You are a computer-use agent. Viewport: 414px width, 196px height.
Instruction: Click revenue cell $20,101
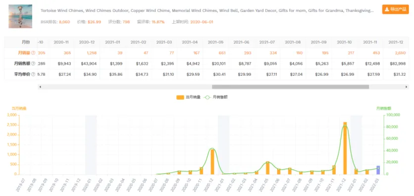[x=218, y=63]
